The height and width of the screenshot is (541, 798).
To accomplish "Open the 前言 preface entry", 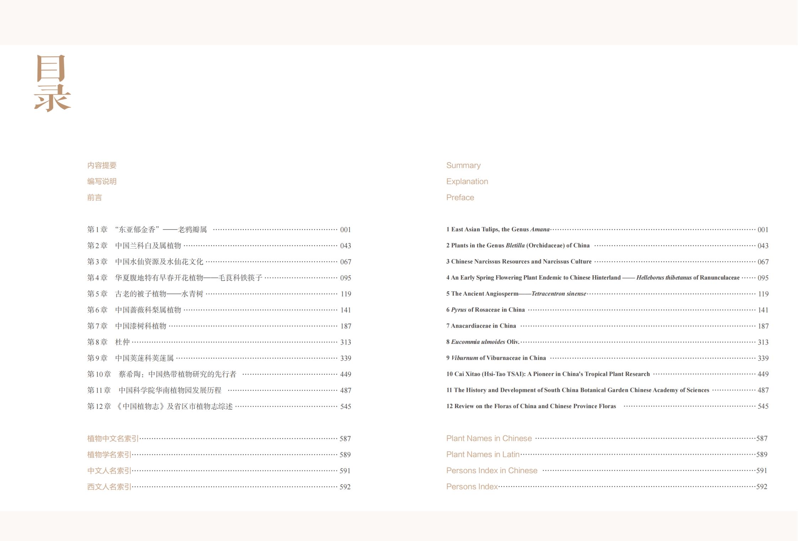I will (x=95, y=198).
